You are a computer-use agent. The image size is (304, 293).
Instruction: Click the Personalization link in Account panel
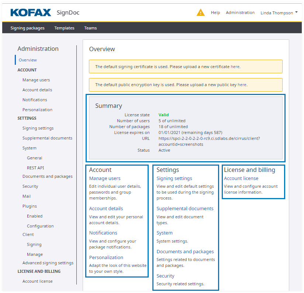[x=106, y=258]
